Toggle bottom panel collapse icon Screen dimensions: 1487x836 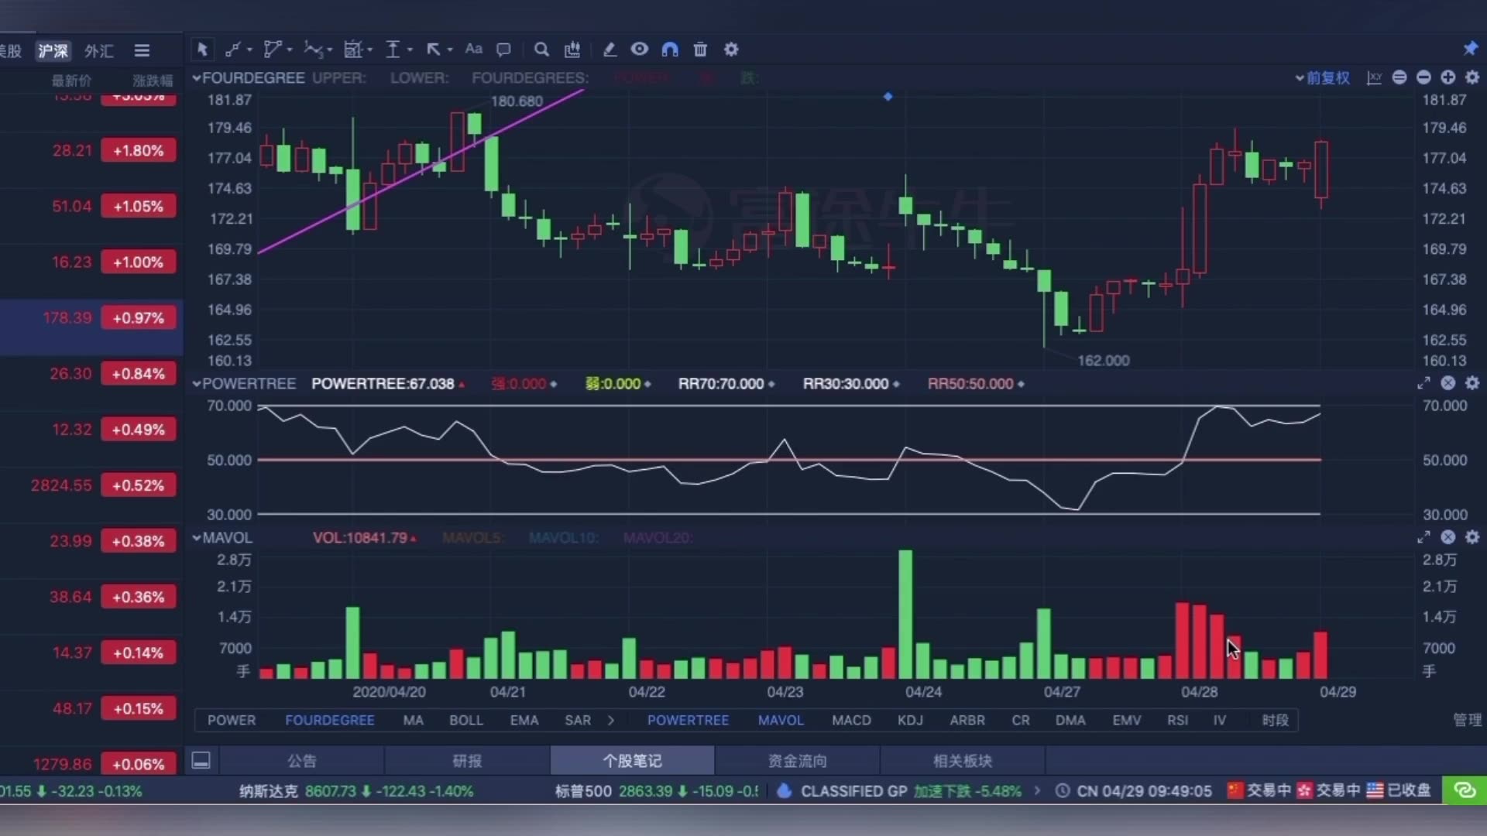coord(201,761)
